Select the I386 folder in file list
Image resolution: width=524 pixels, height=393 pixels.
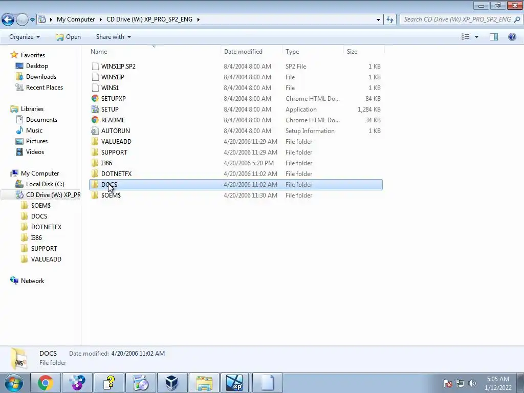235,163
